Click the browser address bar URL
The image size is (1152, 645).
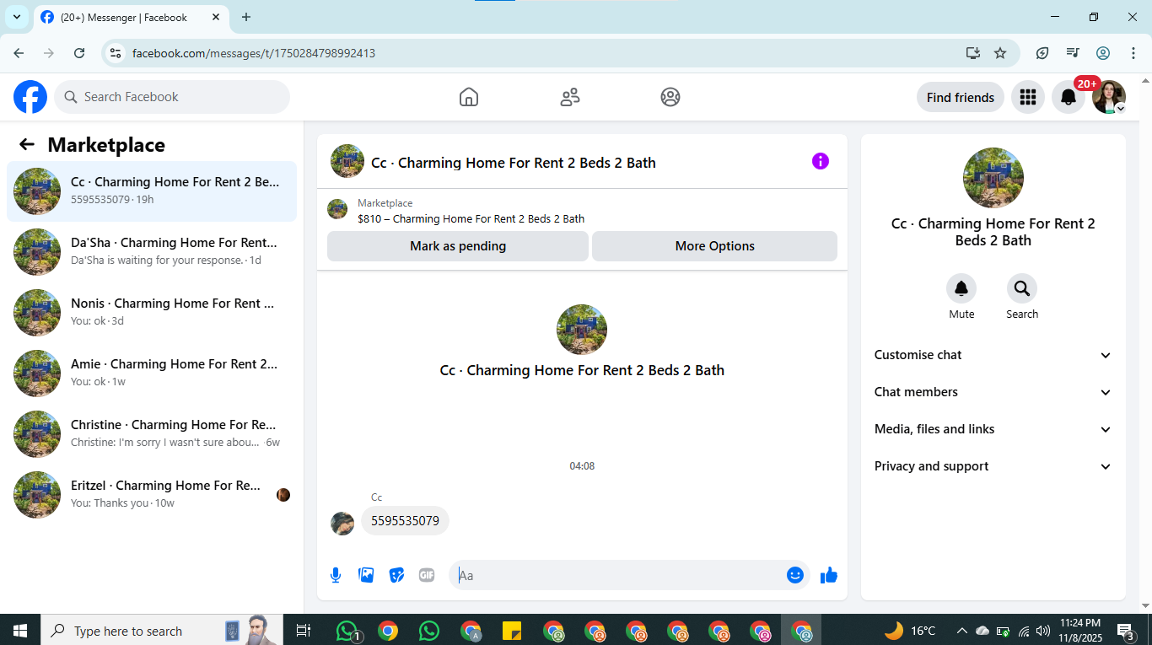pyautogui.click(x=254, y=53)
